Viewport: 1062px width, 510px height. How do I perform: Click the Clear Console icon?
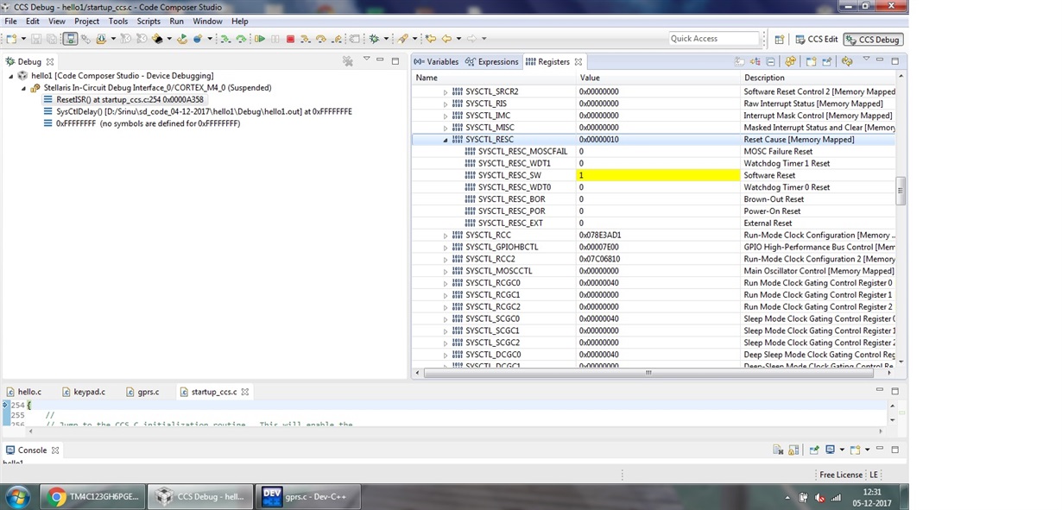[778, 450]
